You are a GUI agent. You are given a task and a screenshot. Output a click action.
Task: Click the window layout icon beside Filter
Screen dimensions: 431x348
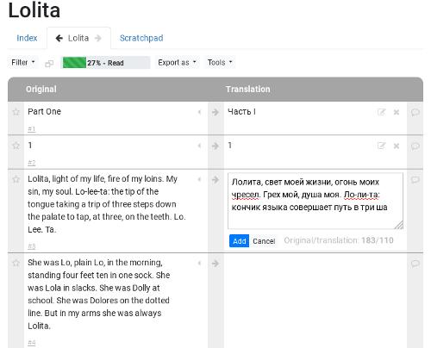49,64
